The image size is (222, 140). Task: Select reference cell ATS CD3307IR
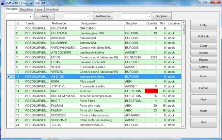point(65,53)
